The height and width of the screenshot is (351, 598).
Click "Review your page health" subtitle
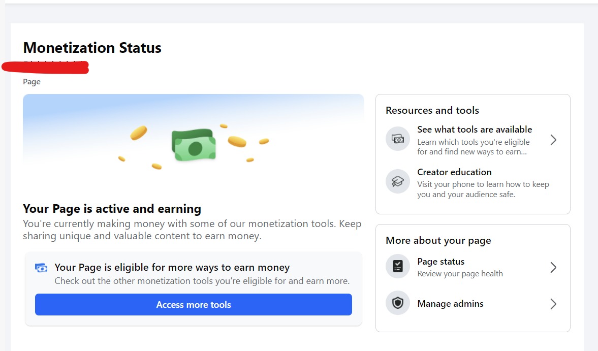[x=460, y=274]
